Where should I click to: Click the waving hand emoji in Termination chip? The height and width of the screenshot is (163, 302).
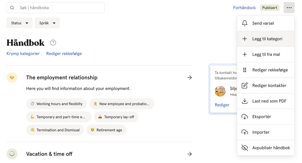(x=32, y=130)
